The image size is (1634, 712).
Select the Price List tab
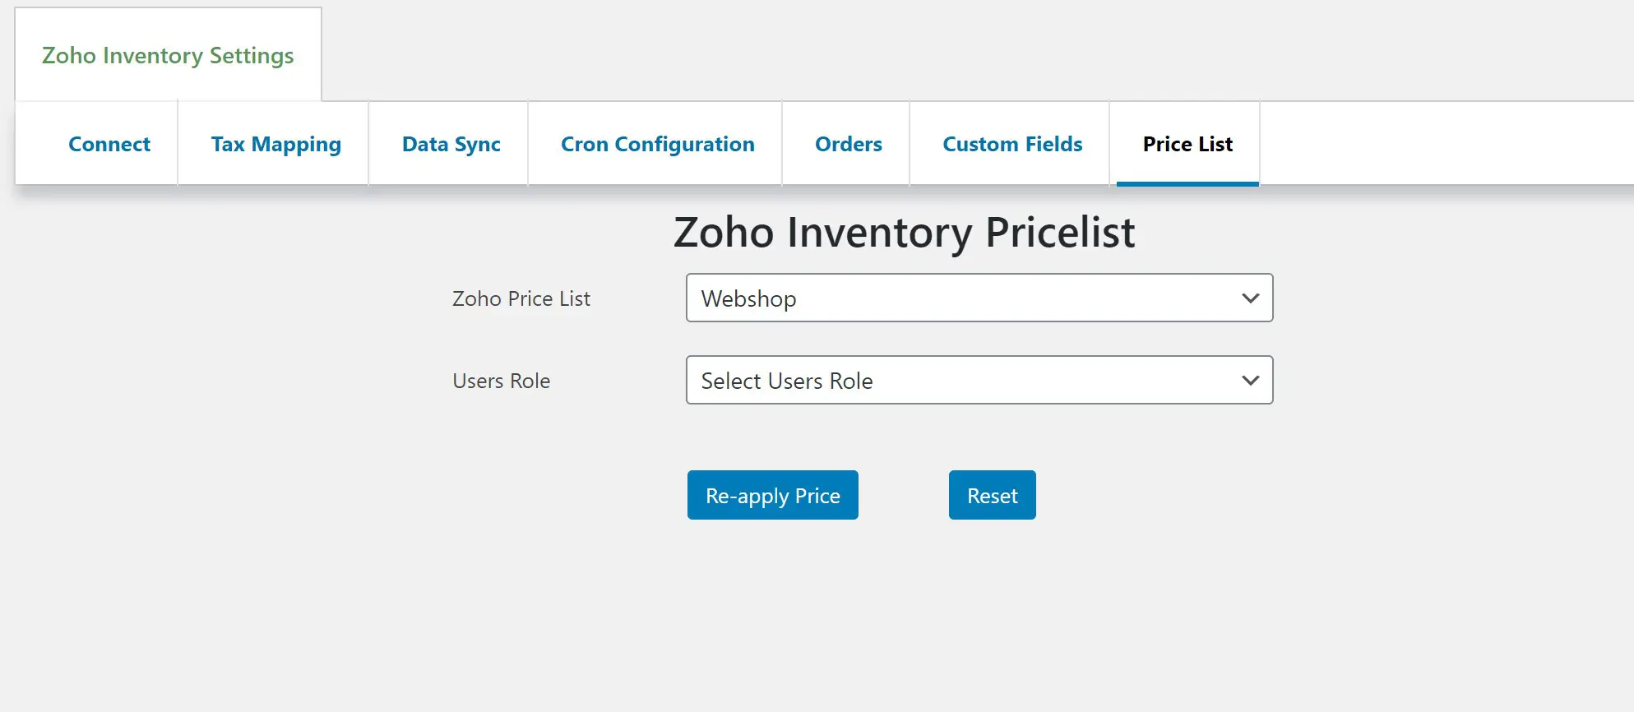(1187, 144)
